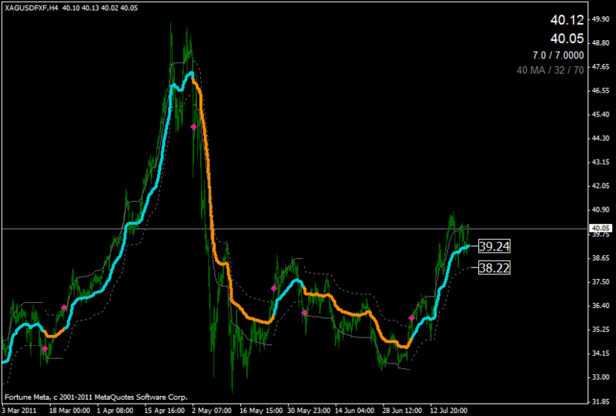Select the 39.24 moving average price label
Image resolution: width=616 pixels, height=416 pixels.
(494, 247)
